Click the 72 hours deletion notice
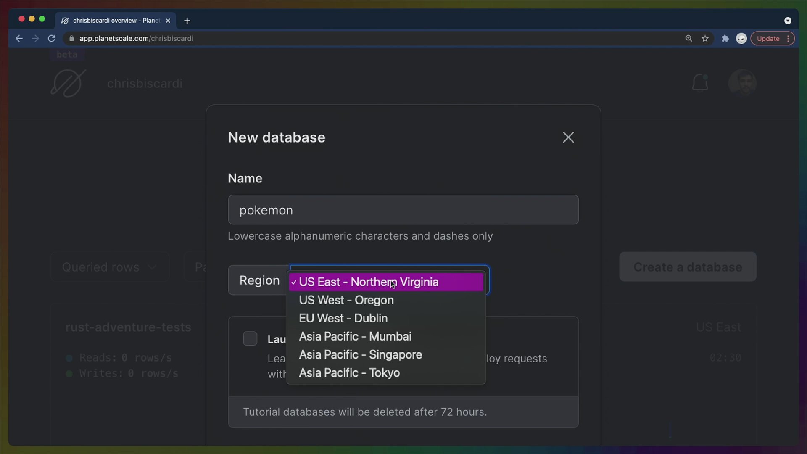807x454 pixels. (365, 412)
